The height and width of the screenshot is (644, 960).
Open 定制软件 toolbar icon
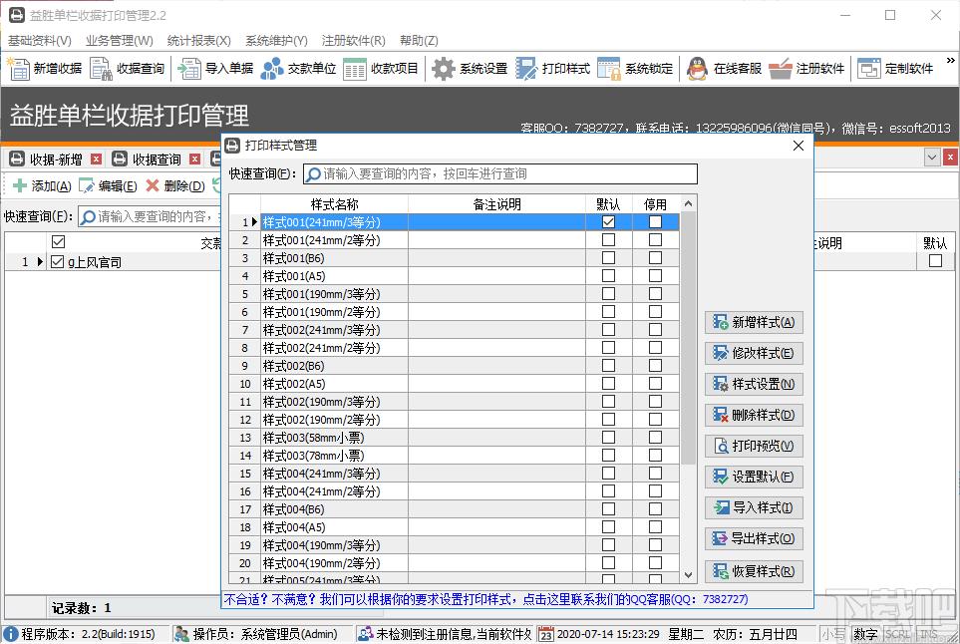point(868,69)
